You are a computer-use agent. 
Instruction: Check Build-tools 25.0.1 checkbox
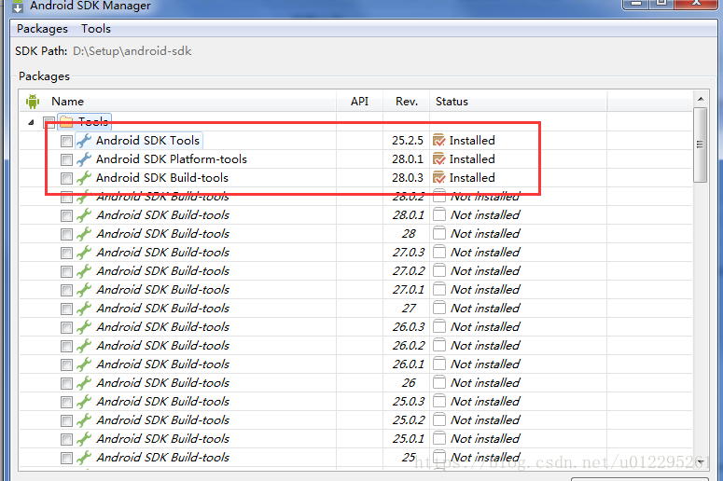tap(67, 439)
